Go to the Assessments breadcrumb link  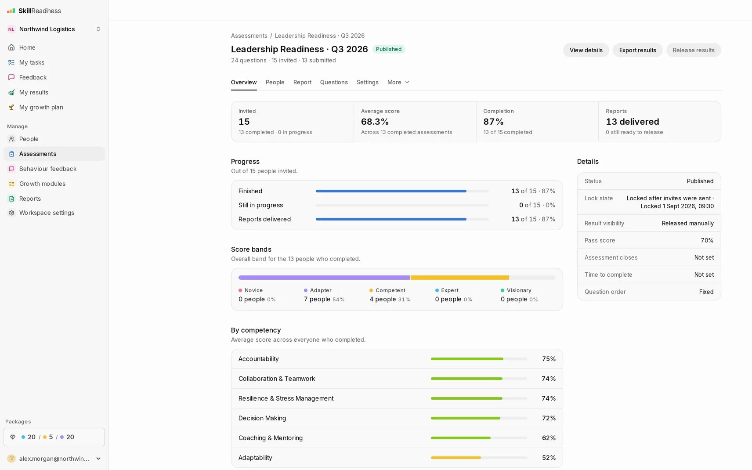click(x=249, y=36)
